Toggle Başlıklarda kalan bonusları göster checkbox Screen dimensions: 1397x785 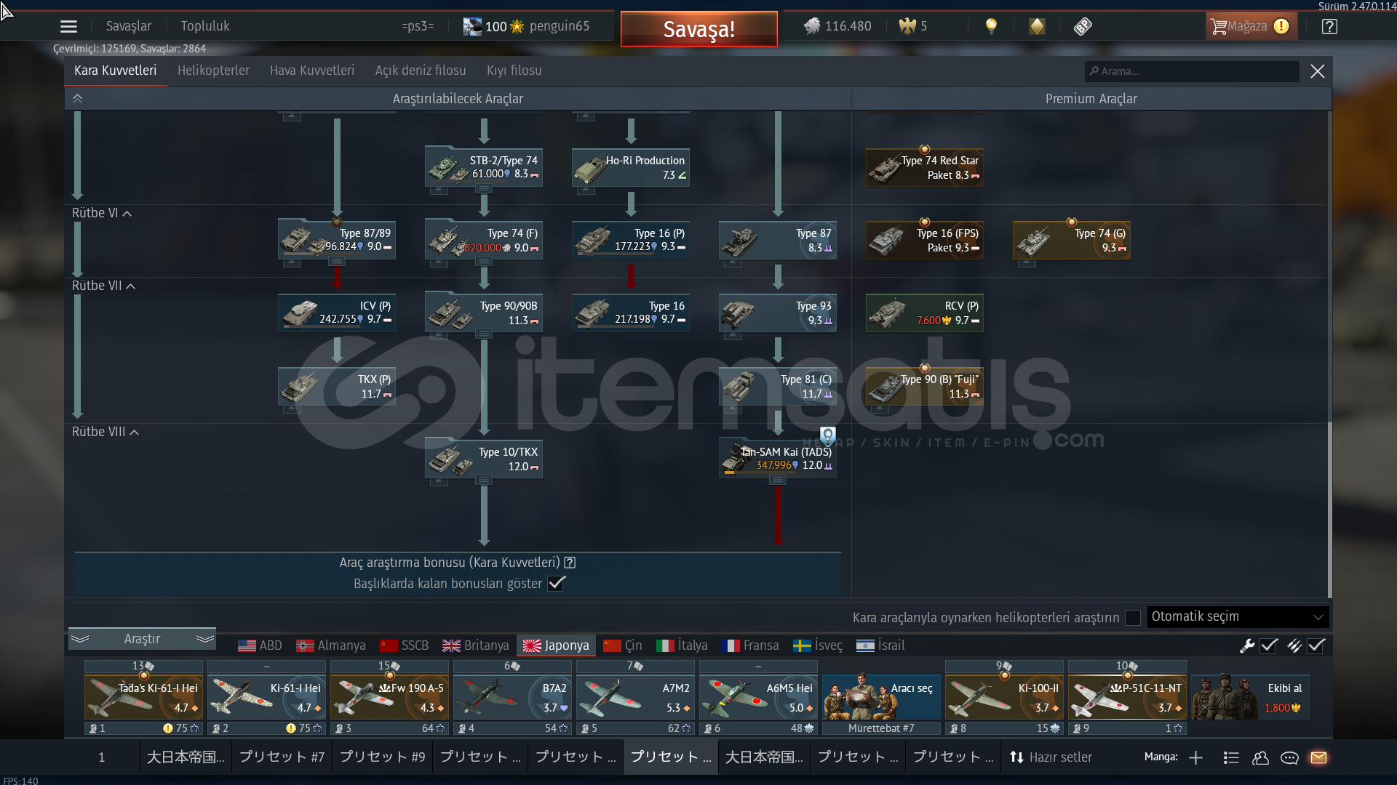[557, 584]
